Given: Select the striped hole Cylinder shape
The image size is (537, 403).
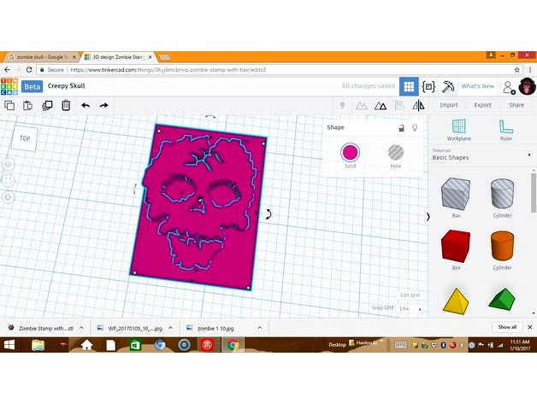Looking at the screenshot, I should 502,194.
